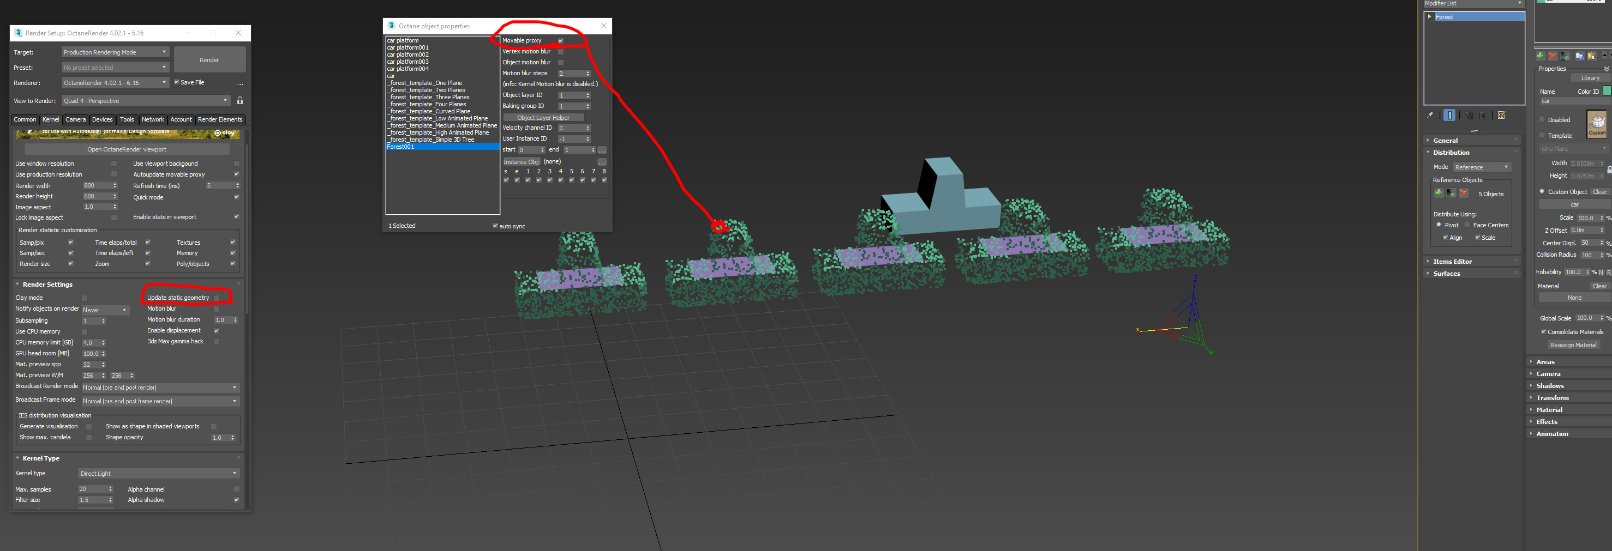This screenshot has height=551, width=1612.
Task: Click the Name field containing car
Action: click(1575, 101)
